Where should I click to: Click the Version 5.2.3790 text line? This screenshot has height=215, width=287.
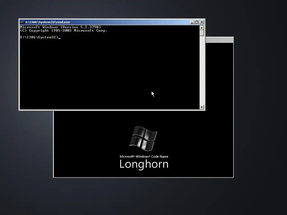(61, 27)
